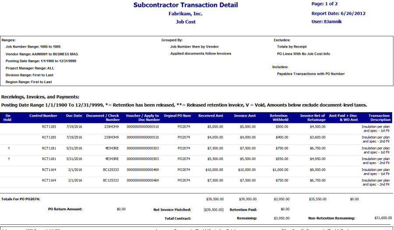Click the Control Number column header
The width and height of the screenshot is (394, 230).
click(43, 116)
